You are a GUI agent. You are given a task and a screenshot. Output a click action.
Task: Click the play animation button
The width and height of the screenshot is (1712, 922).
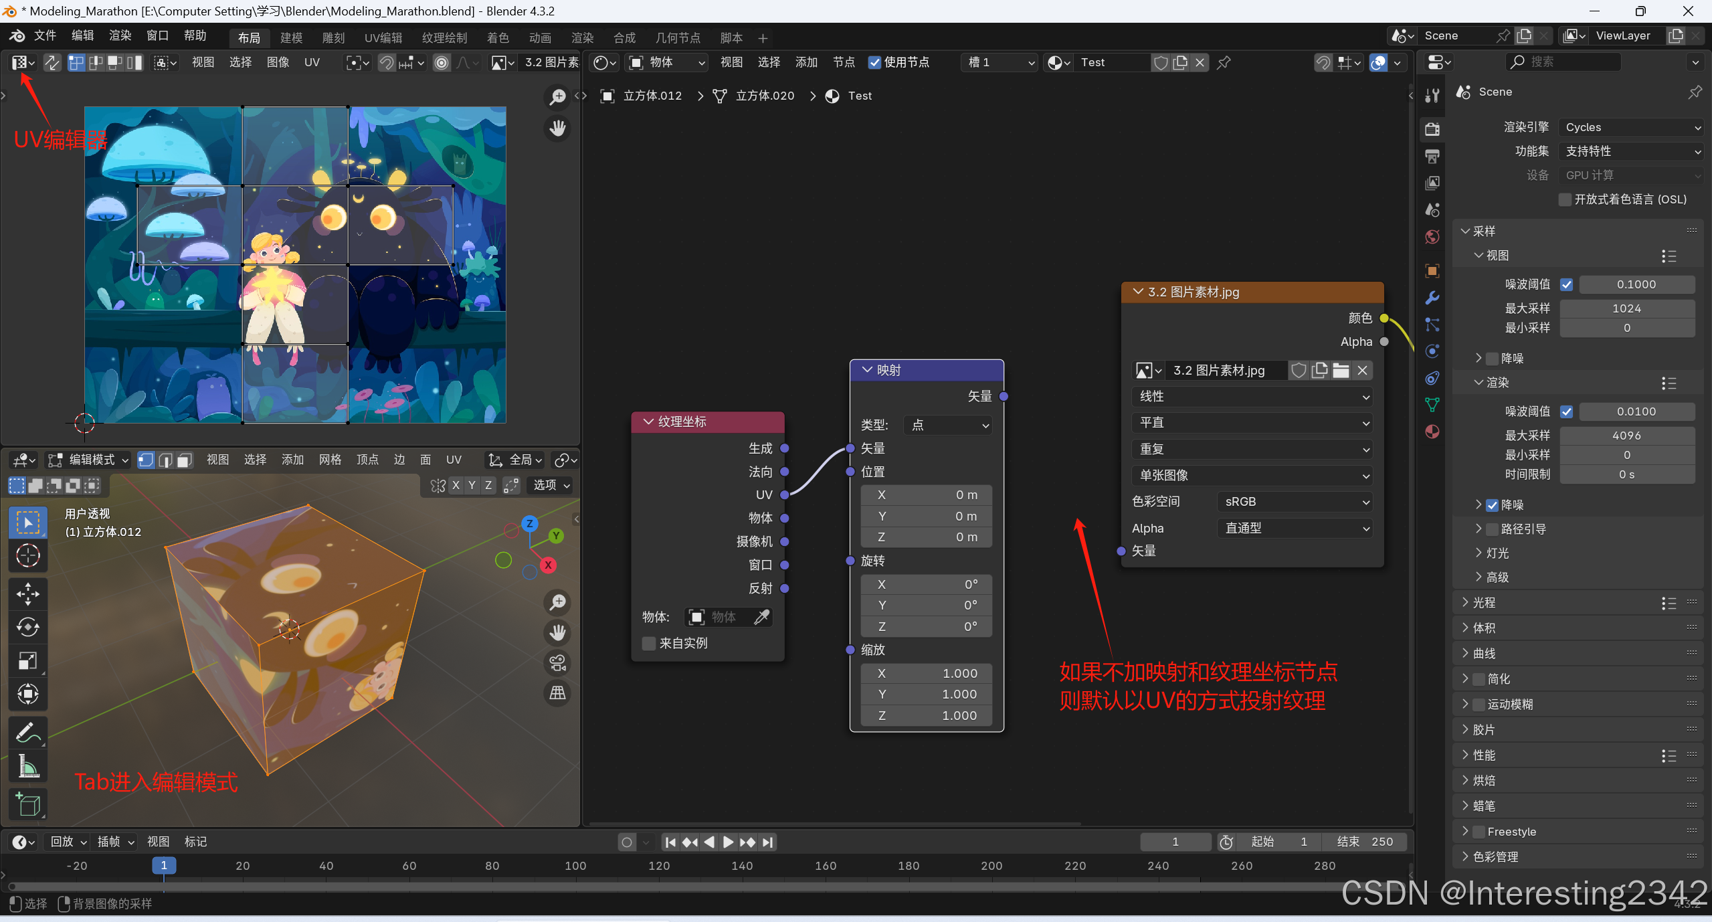click(729, 842)
